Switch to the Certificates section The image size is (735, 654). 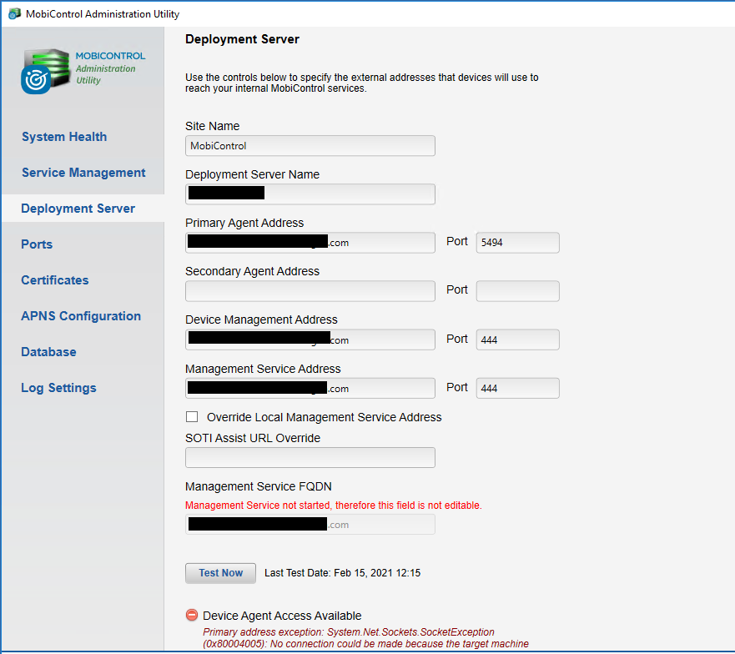pyautogui.click(x=54, y=280)
